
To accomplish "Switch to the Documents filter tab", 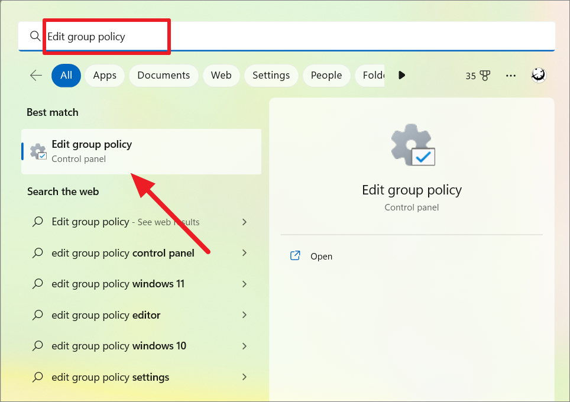I will pyautogui.click(x=164, y=75).
